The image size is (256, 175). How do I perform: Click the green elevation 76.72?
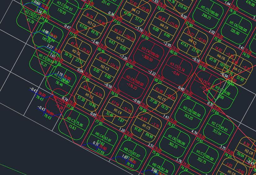coord(128,138)
